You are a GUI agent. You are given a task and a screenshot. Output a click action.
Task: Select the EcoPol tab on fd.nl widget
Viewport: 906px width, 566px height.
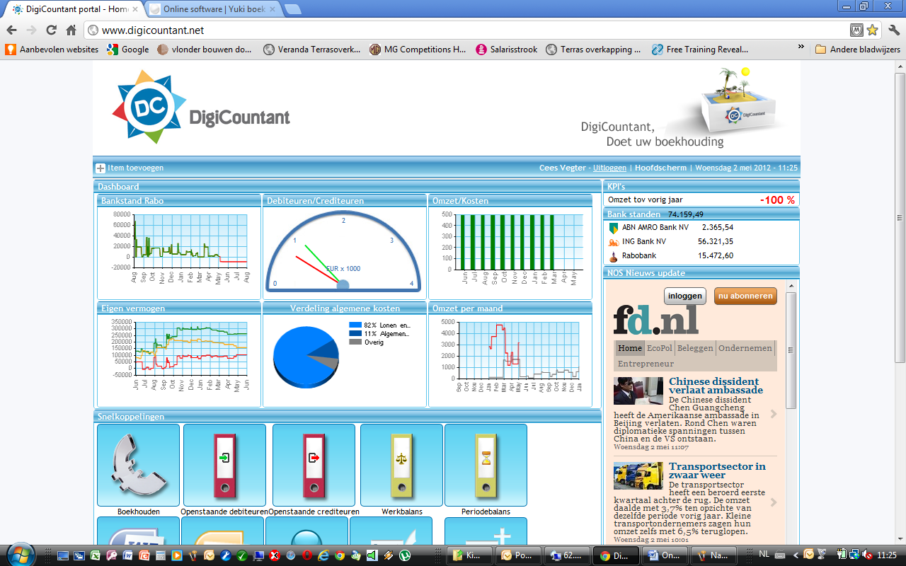pos(660,348)
